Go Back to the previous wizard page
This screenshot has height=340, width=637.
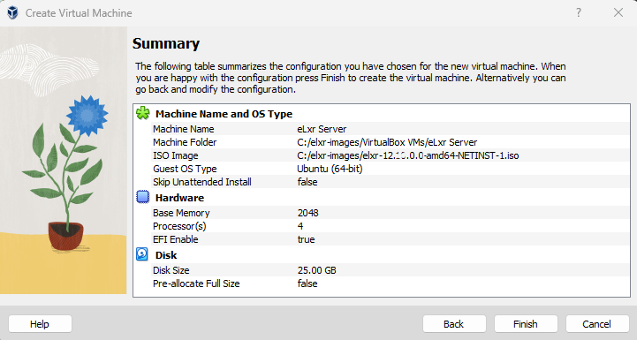454,324
